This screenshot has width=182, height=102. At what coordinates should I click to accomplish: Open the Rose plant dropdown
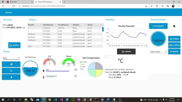tap(11, 58)
